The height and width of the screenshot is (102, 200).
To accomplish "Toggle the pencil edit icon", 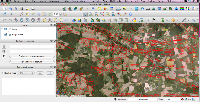I will pos(4,14).
